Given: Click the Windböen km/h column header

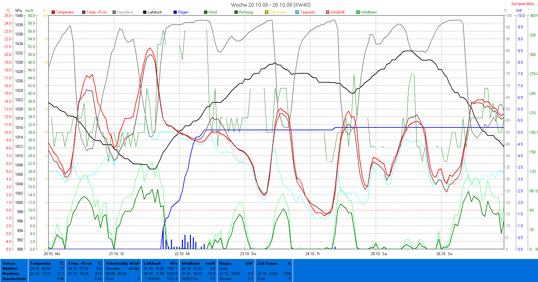Looking at the screenshot, I should point(198,263).
